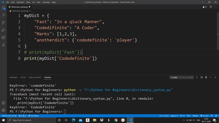Viewport: 219px width, 123px height.
Task: Click dictionary_syntax.py in the breadcrumb
Action: click(20, 11)
